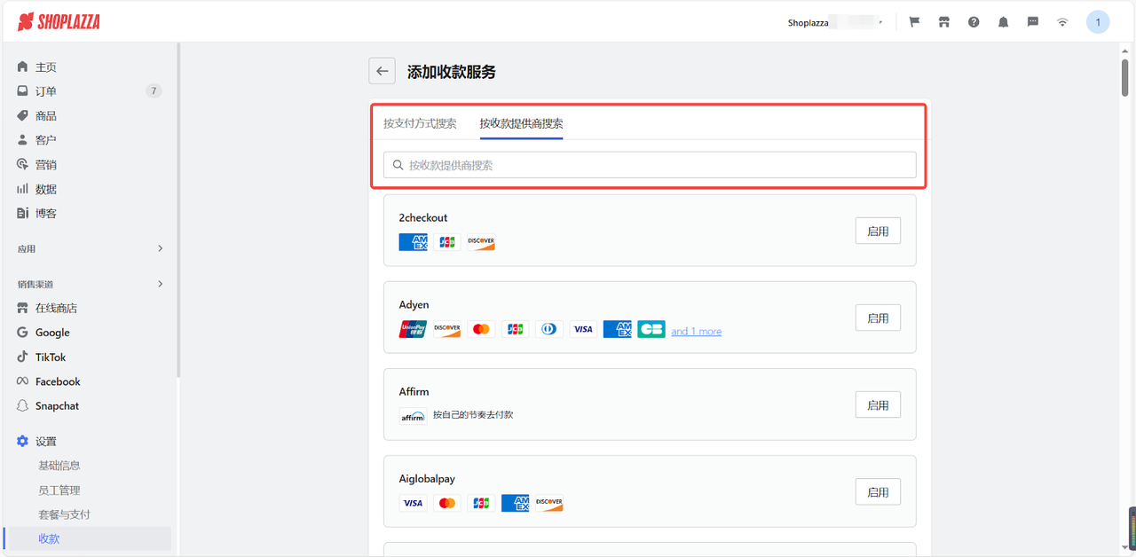Open the messages chat icon

[x=1032, y=21]
